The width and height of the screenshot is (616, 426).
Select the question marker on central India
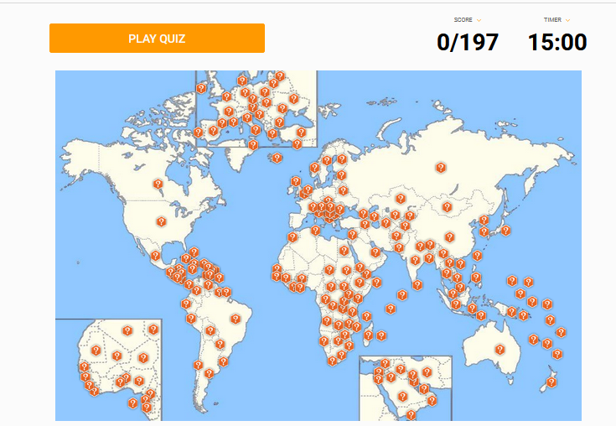[415, 260]
